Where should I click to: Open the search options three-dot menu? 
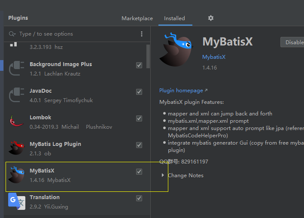[x=142, y=34]
